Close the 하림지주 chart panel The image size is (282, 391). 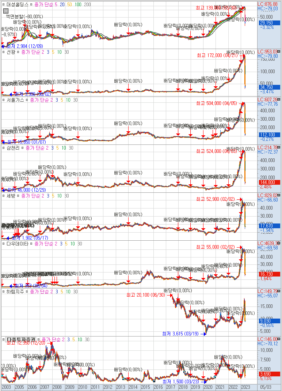(279, 291)
